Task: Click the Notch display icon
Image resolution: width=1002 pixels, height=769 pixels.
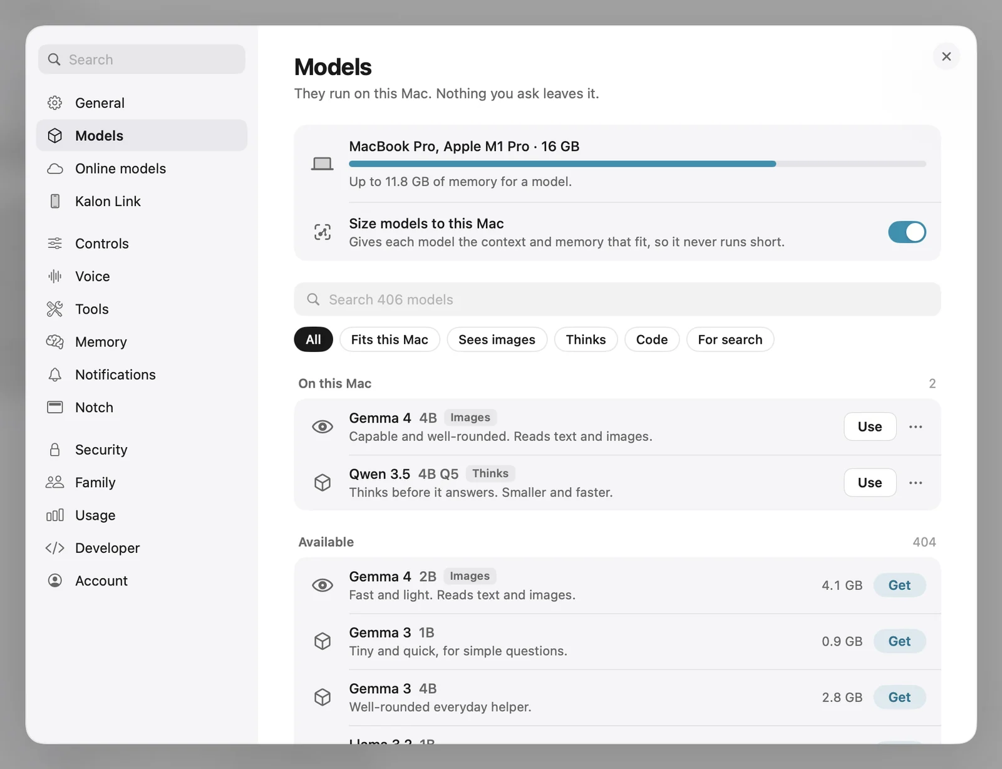Action: (55, 407)
